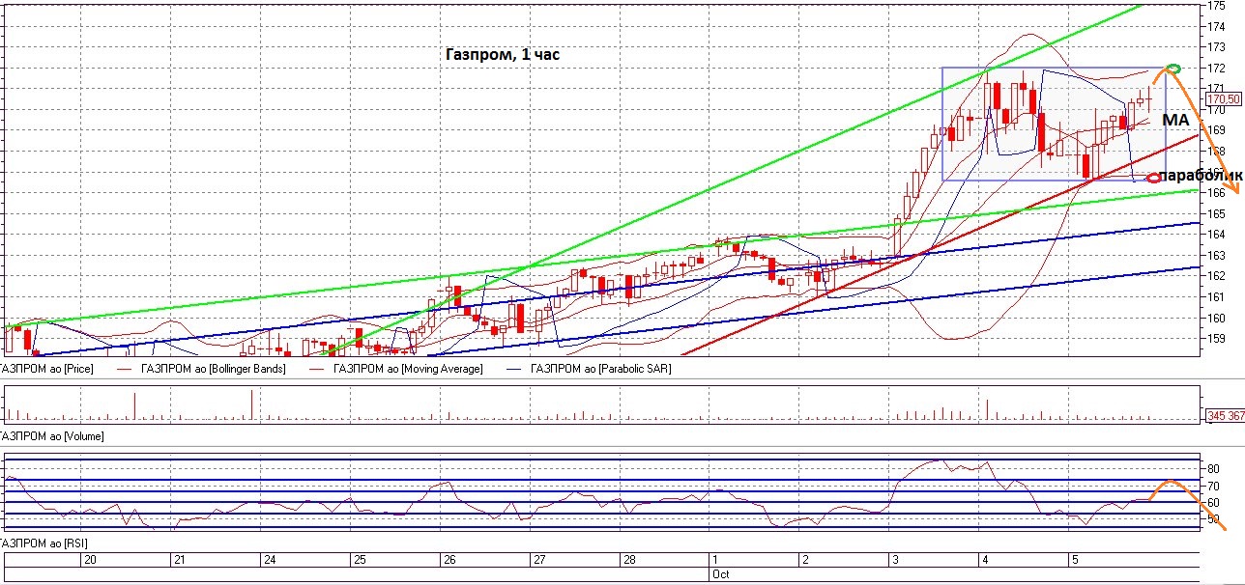Click the 163 price axis value
1245x585 pixels.
pos(1216,256)
